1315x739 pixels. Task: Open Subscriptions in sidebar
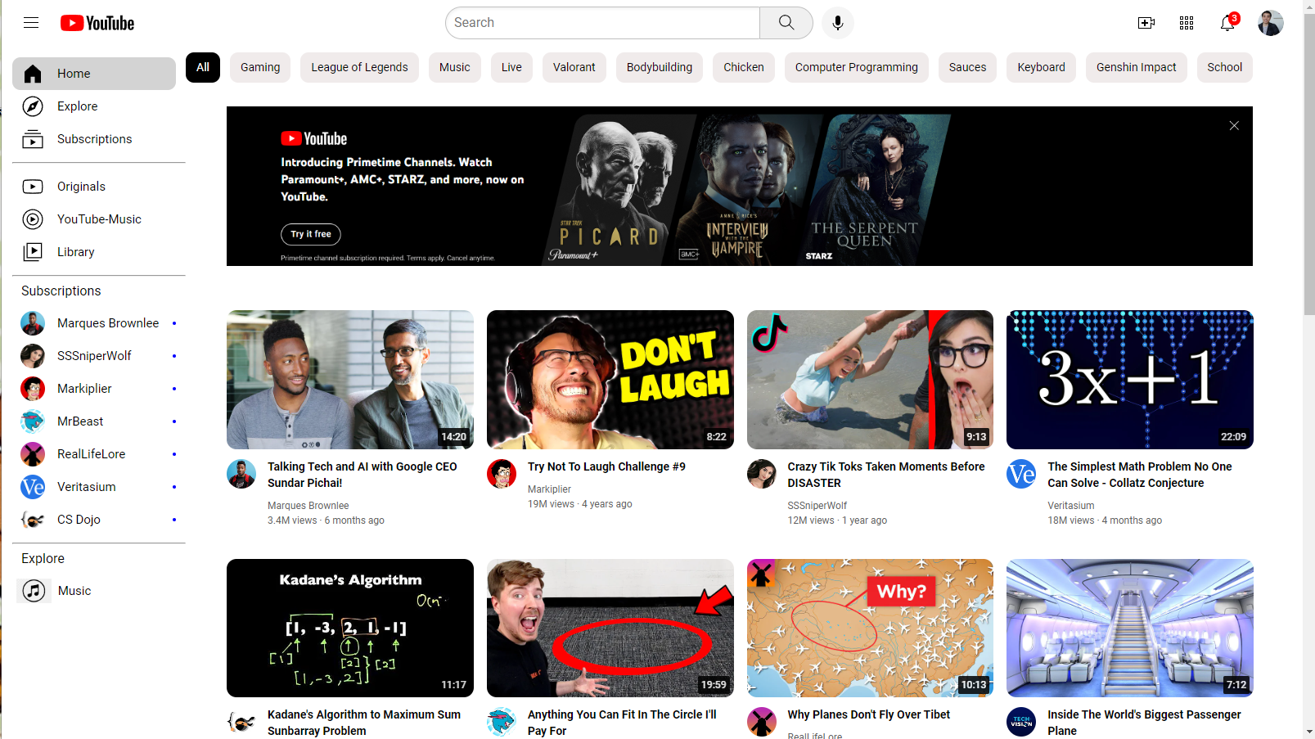[94, 139]
